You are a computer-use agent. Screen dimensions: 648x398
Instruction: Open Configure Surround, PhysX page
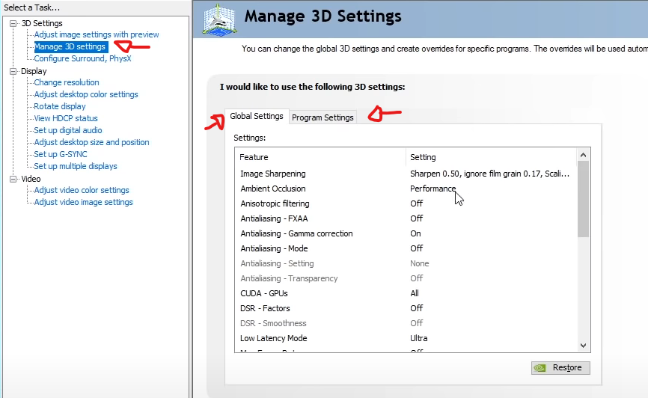[x=82, y=58]
